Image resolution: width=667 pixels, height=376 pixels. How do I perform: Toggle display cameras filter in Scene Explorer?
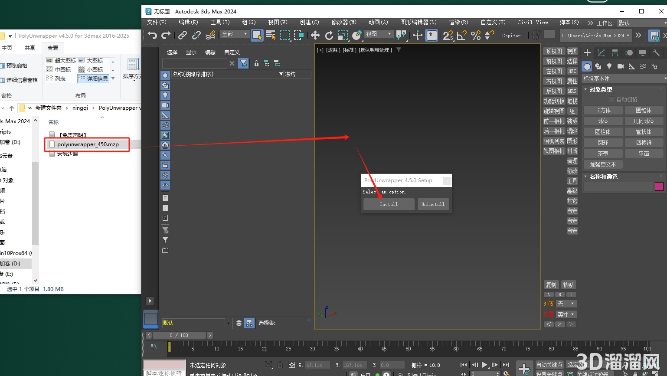[165, 105]
